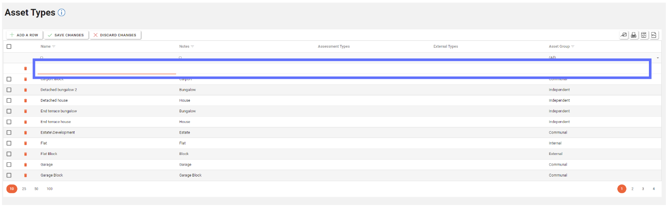The width and height of the screenshot is (670, 210).
Task: Set page size to 25 rows
Action: [24, 188]
